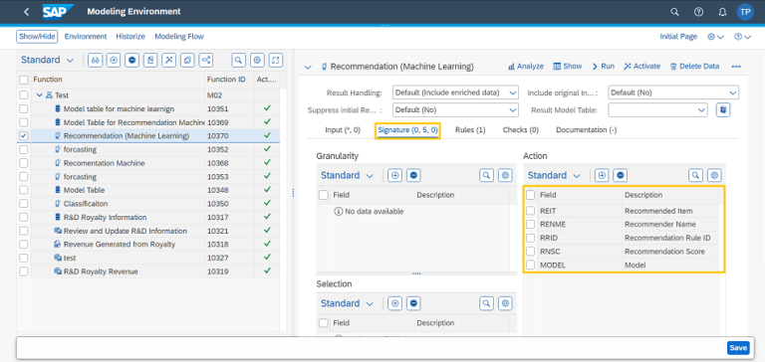Screen dimensions: 765x362
Task: Click the activate icon in function list toolbar
Action: (169, 60)
